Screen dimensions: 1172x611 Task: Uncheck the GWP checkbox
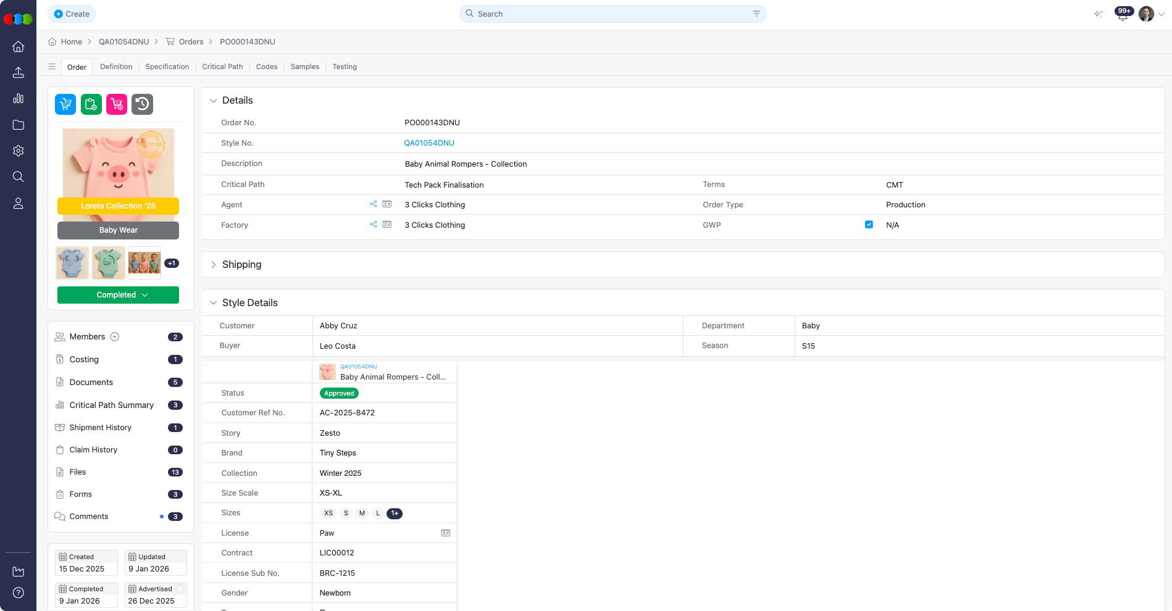click(x=869, y=225)
